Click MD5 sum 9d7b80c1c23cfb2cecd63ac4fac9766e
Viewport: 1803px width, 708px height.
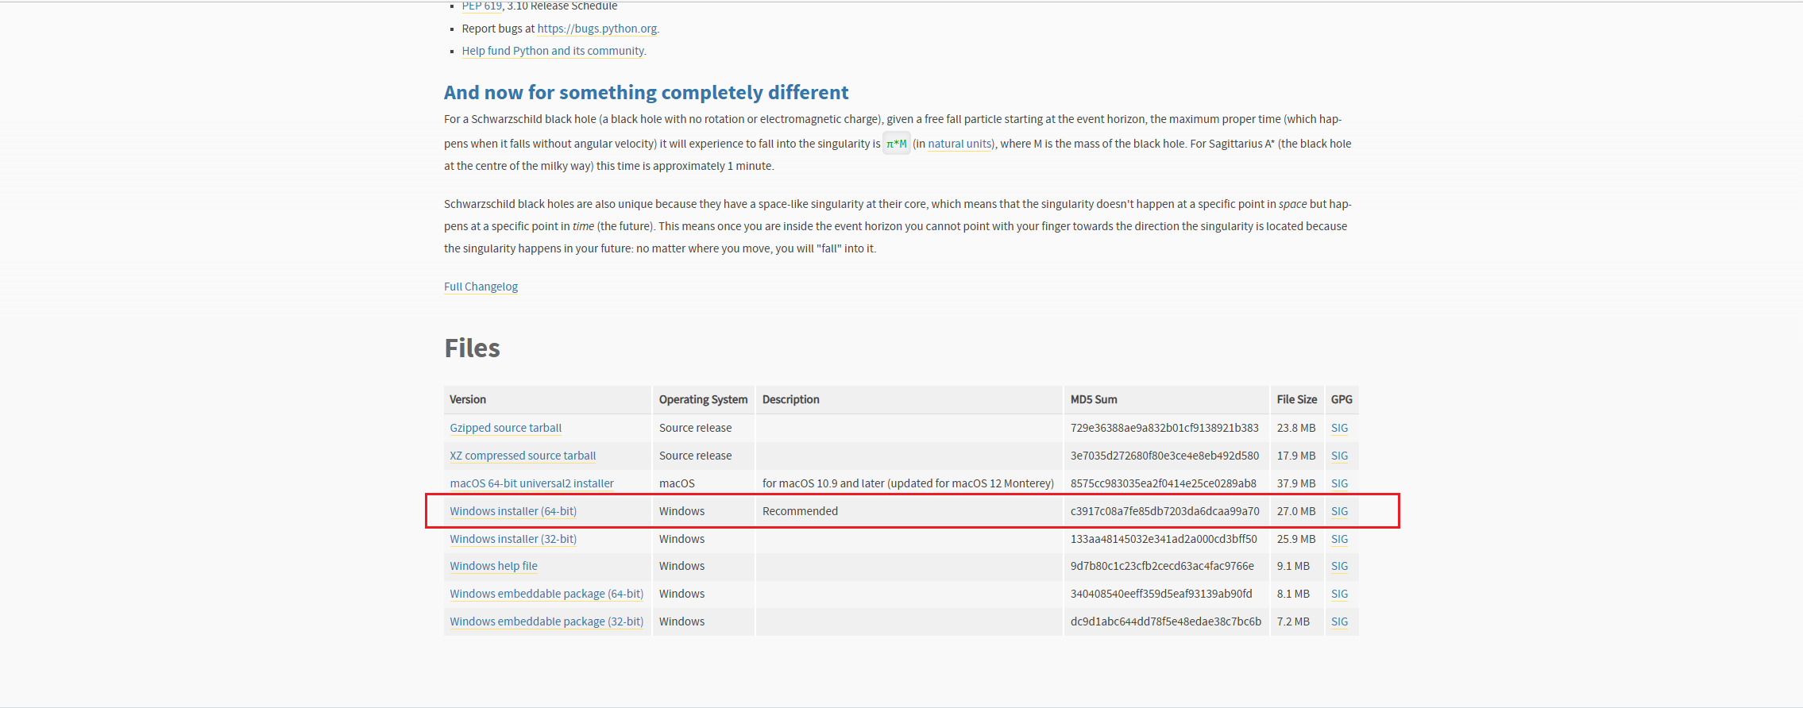1162,566
